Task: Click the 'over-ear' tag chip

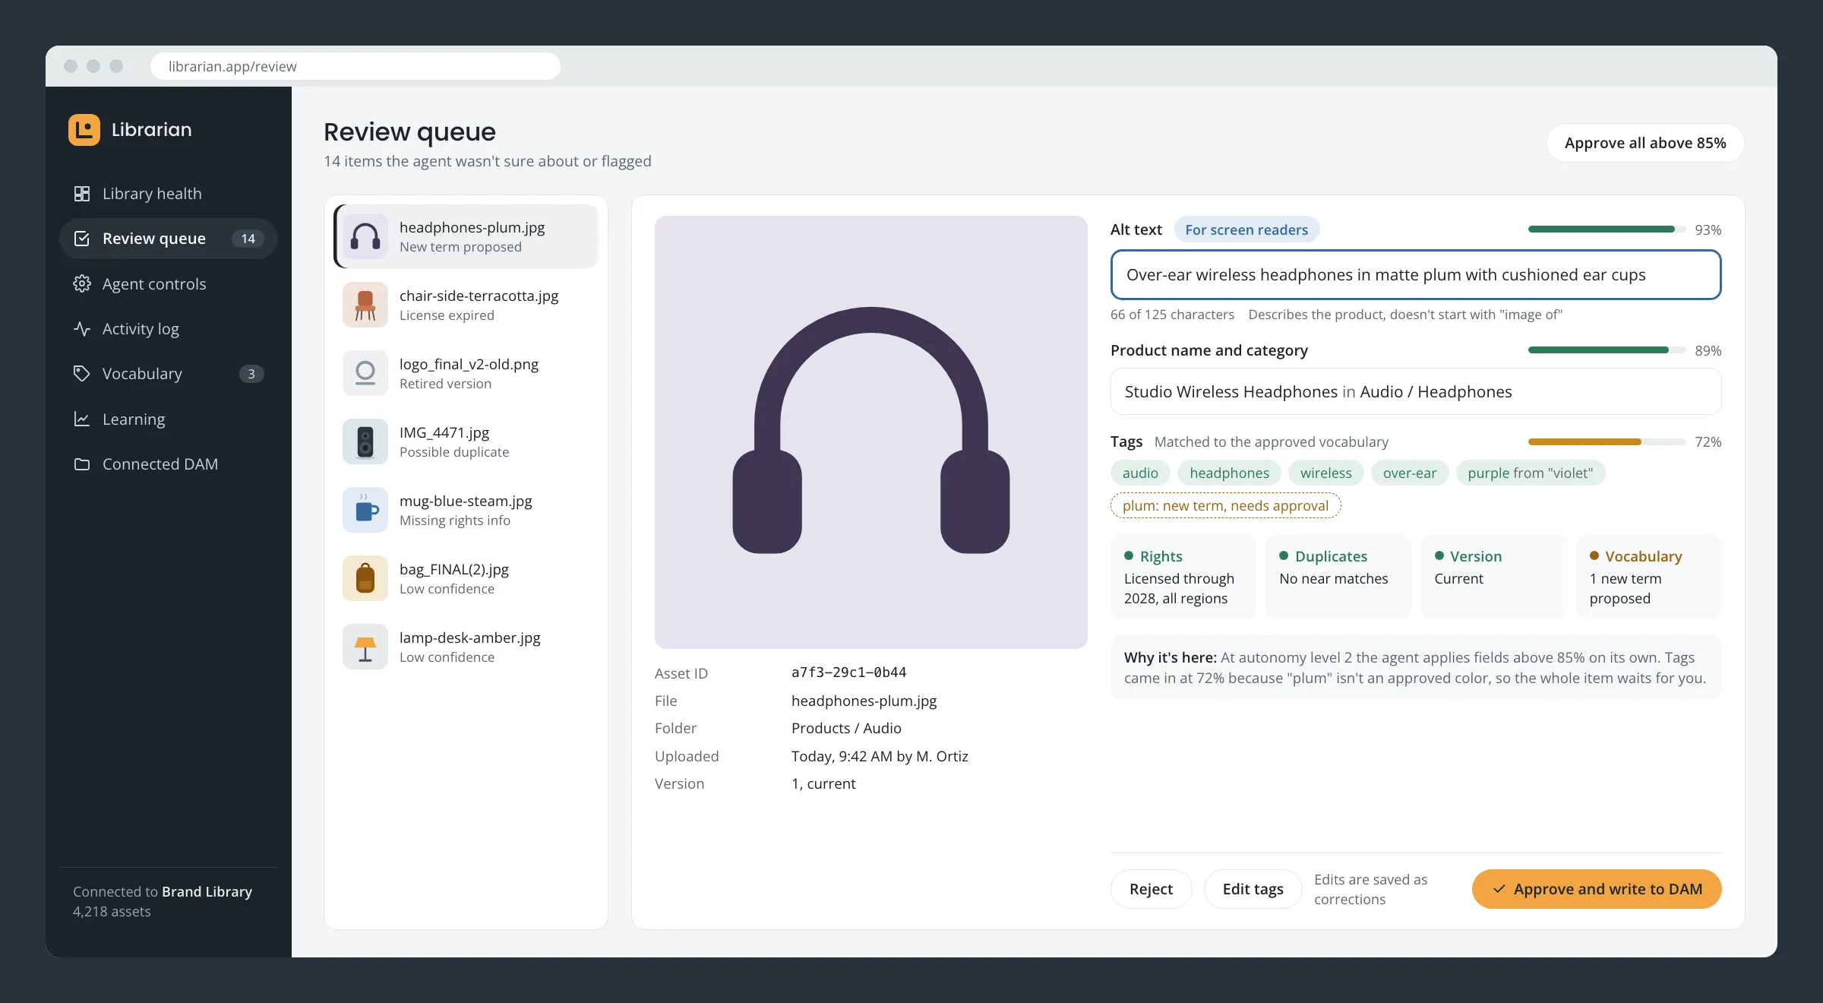Action: point(1410,473)
